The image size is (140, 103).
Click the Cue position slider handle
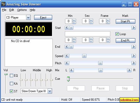[x=68, y=79]
